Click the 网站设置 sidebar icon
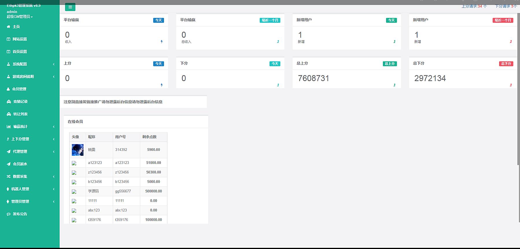Viewport: 520px width, 249px height. pyautogui.click(x=8, y=39)
